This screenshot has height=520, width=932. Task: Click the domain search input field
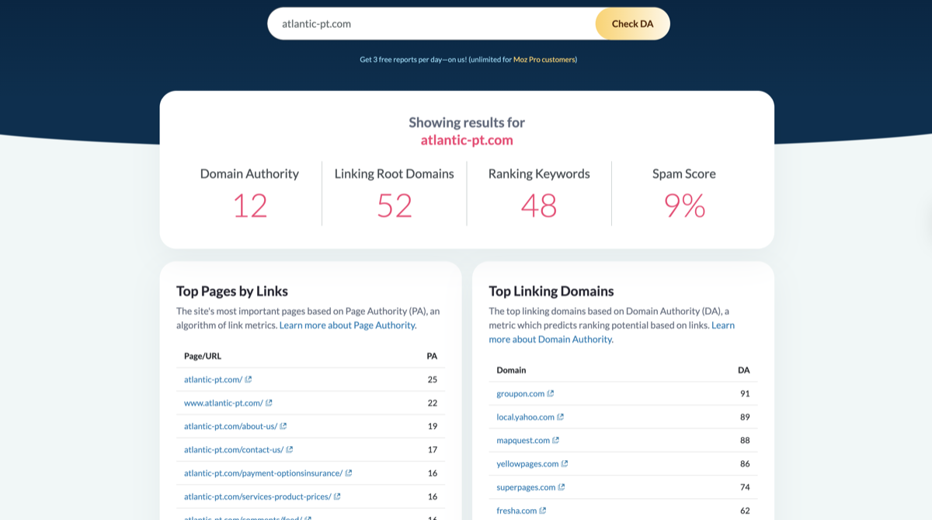click(x=431, y=23)
